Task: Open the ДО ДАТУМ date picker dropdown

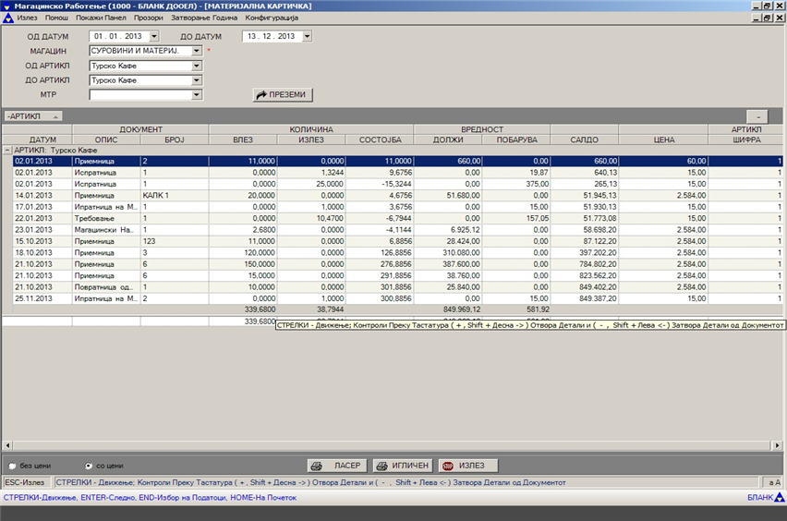Action: pos(307,36)
